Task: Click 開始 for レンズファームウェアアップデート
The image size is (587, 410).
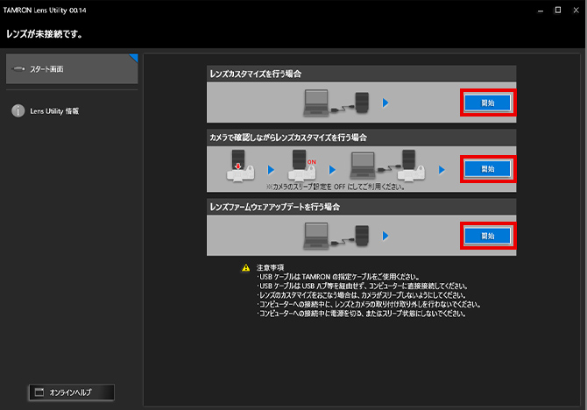Action: click(487, 236)
